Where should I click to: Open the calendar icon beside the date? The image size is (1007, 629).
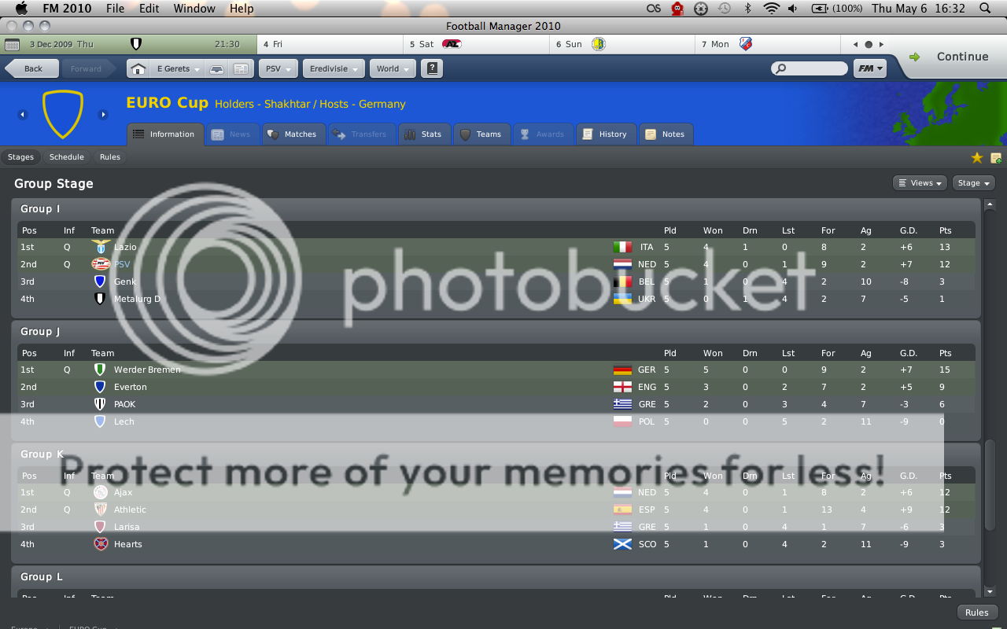12,45
